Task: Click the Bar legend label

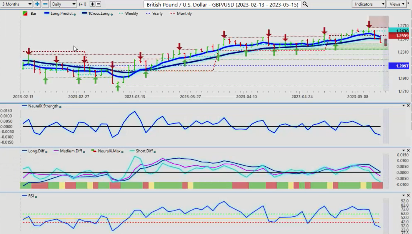Action: 34,14
